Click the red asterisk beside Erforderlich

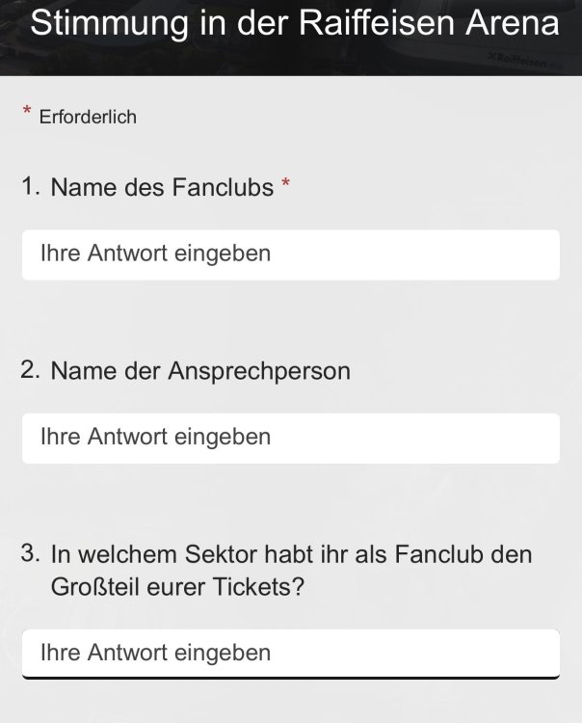tap(26, 114)
